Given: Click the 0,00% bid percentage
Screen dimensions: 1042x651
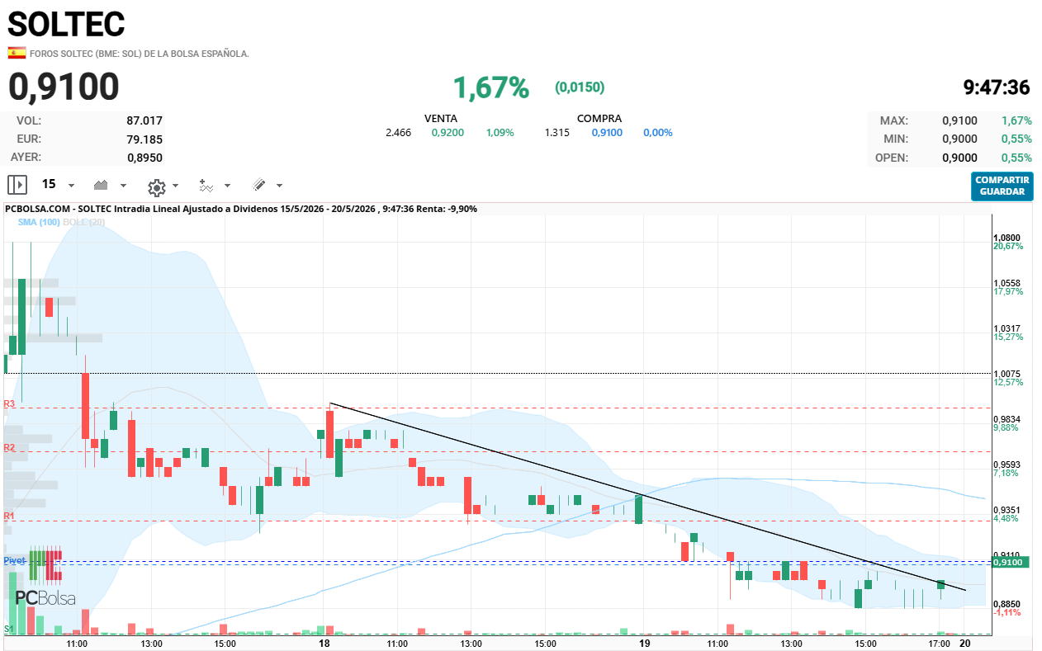Looking at the screenshot, I should click(658, 132).
